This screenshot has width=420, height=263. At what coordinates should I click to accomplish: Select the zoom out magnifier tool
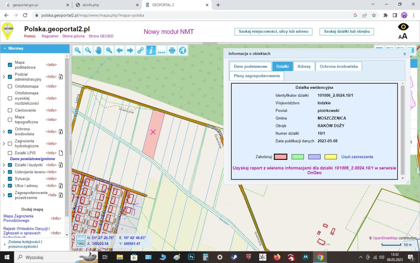coord(88,50)
